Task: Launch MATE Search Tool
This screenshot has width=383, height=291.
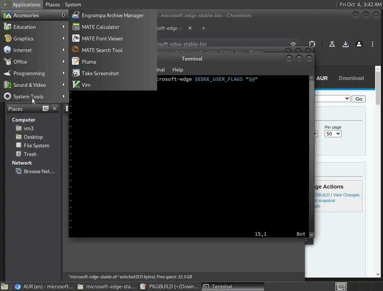Action: (x=113, y=50)
